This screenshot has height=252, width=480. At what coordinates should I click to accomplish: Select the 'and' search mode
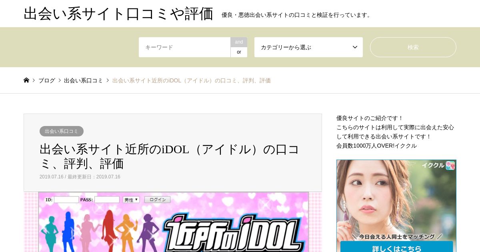239,42
